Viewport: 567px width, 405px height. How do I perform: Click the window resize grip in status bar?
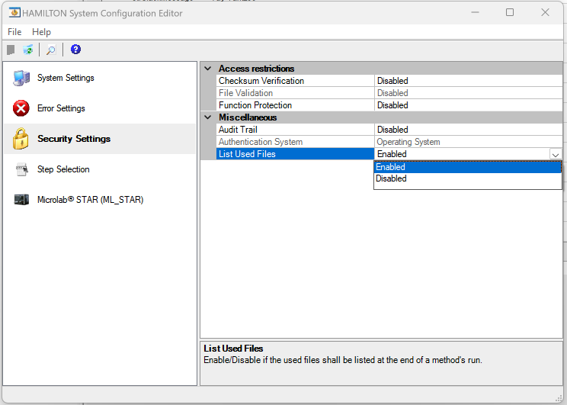(x=558, y=397)
